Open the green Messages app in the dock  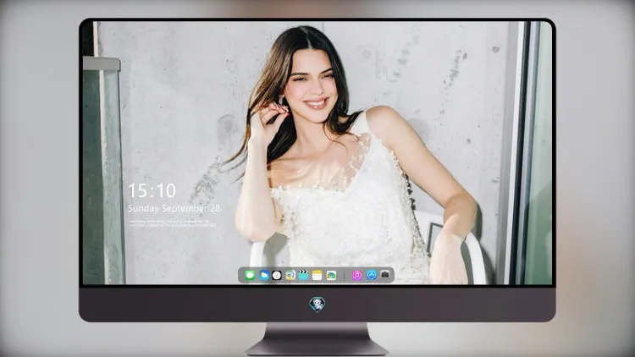[250, 275]
